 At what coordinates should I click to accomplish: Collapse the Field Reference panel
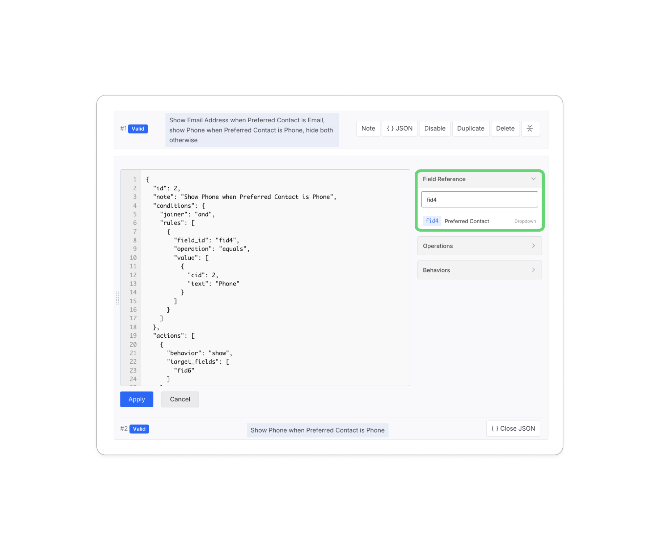coord(533,179)
